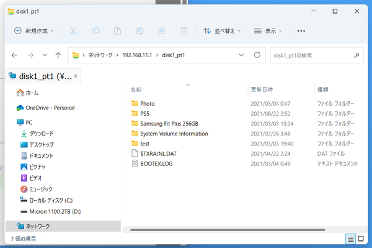Open デスクトップ in the sidebar
The width and height of the screenshot is (372, 248).
pos(37,145)
